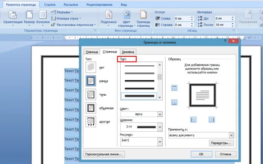Toggle the right border button in Образец
Viewport: 263px width, 164px height.
click(x=212, y=120)
